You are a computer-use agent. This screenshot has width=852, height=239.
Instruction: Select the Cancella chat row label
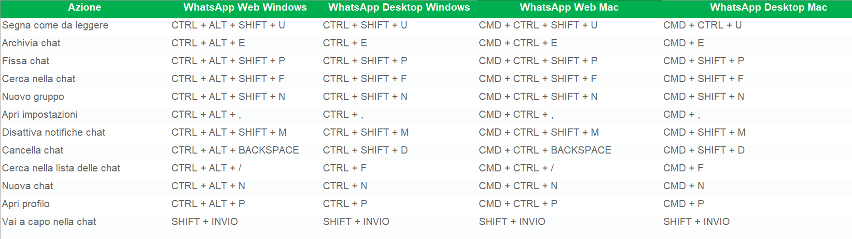coord(33,150)
